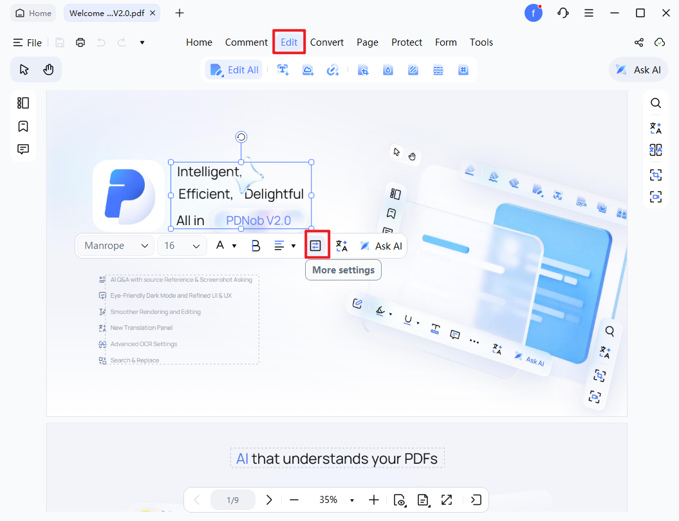Switch to the Convert tab

pyautogui.click(x=326, y=42)
